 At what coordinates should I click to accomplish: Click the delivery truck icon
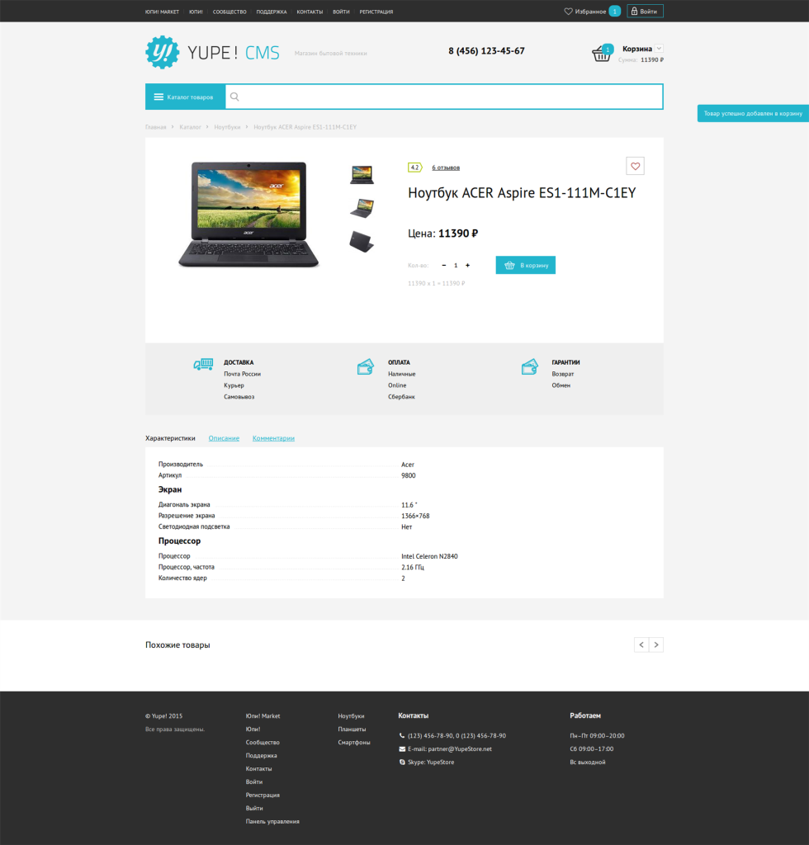tap(203, 364)
